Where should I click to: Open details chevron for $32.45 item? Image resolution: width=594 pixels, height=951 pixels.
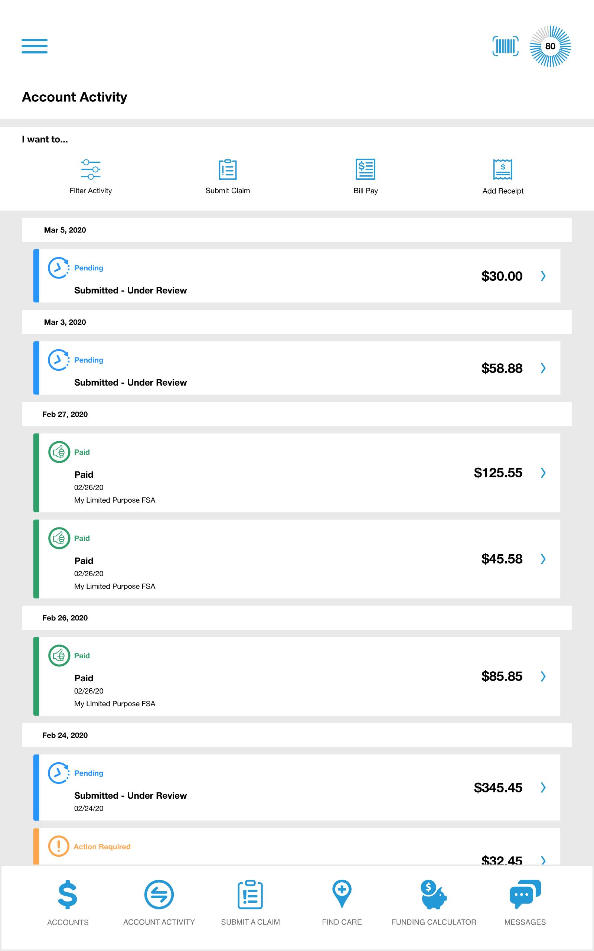pos(543,860)
